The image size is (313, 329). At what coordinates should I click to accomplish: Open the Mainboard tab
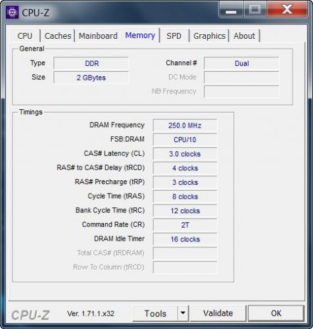click(x=98, y=36)
